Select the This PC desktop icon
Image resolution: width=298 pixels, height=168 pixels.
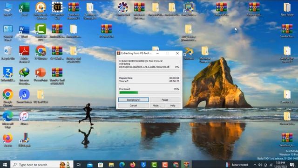point(8,9)
